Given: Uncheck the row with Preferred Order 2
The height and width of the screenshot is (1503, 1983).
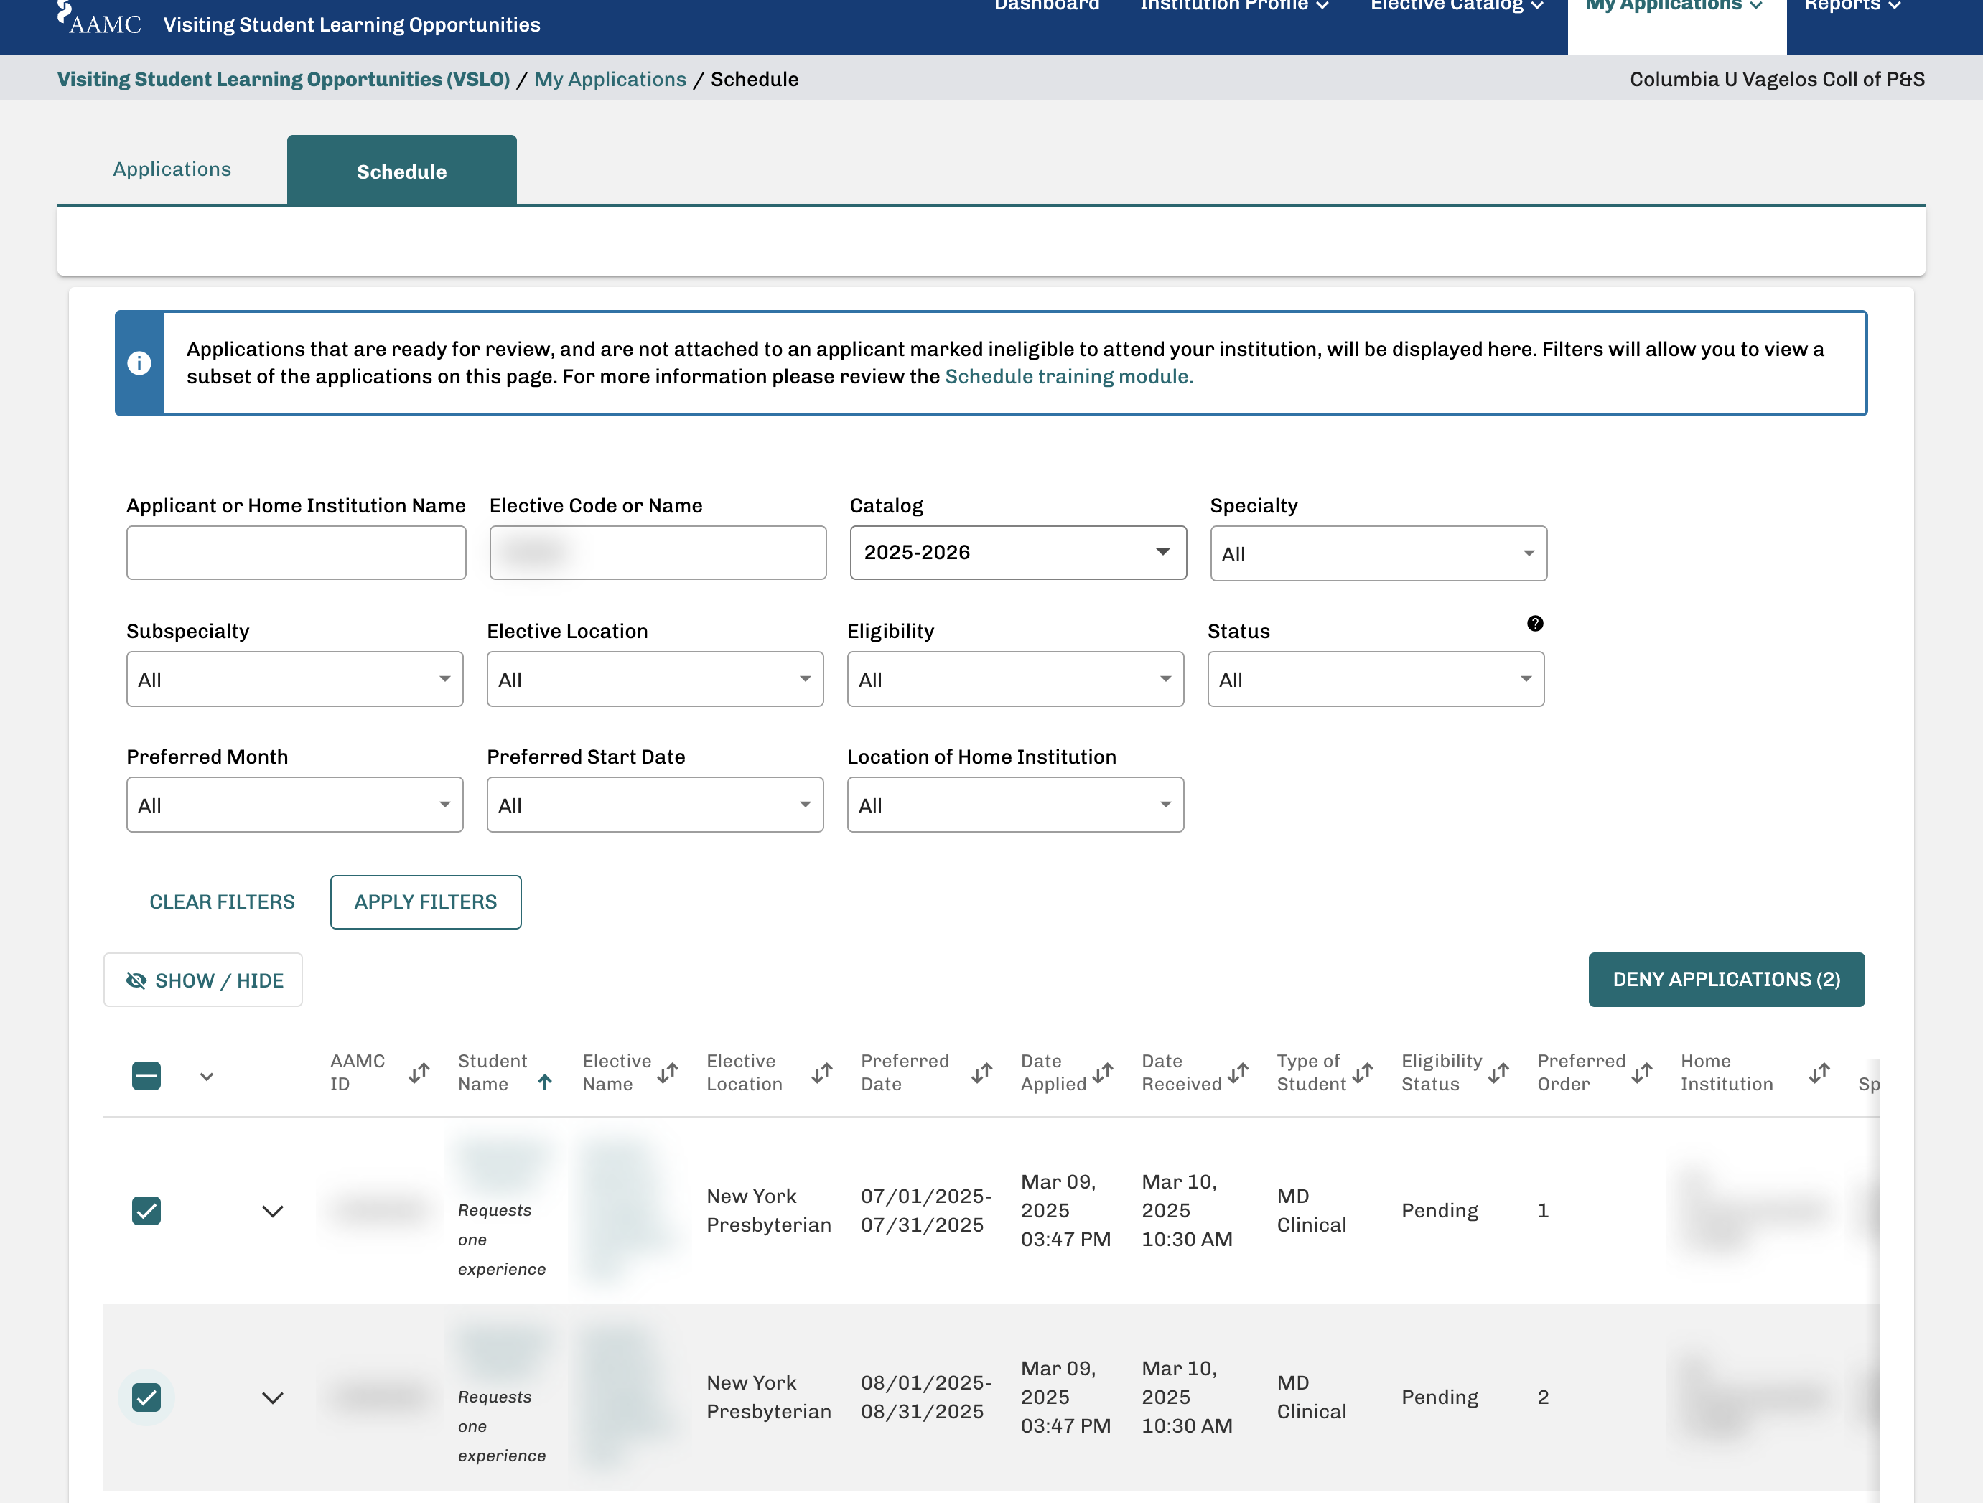Looking at the screenshot, I should 146,1397.
